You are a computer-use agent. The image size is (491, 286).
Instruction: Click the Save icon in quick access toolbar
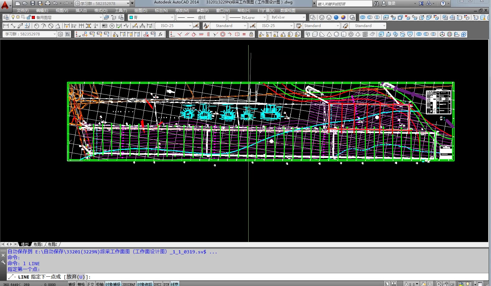(32, 3)
